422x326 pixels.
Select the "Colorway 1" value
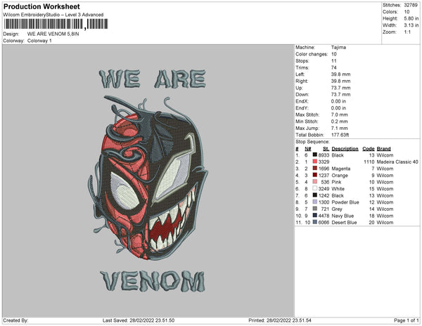(39, 41)
